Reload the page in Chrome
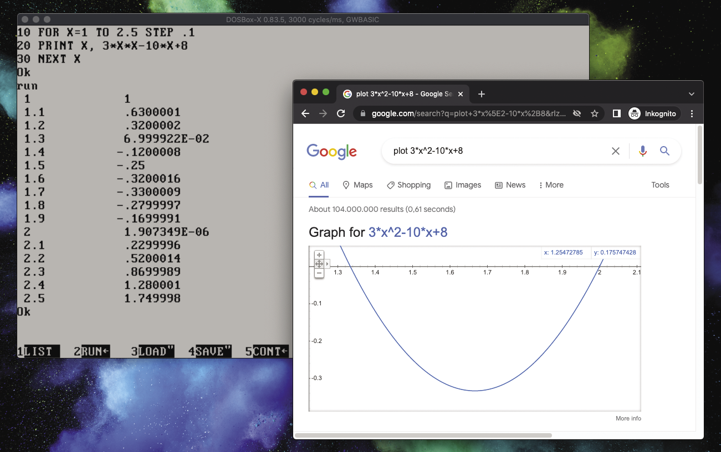 [x=341, y=113]
